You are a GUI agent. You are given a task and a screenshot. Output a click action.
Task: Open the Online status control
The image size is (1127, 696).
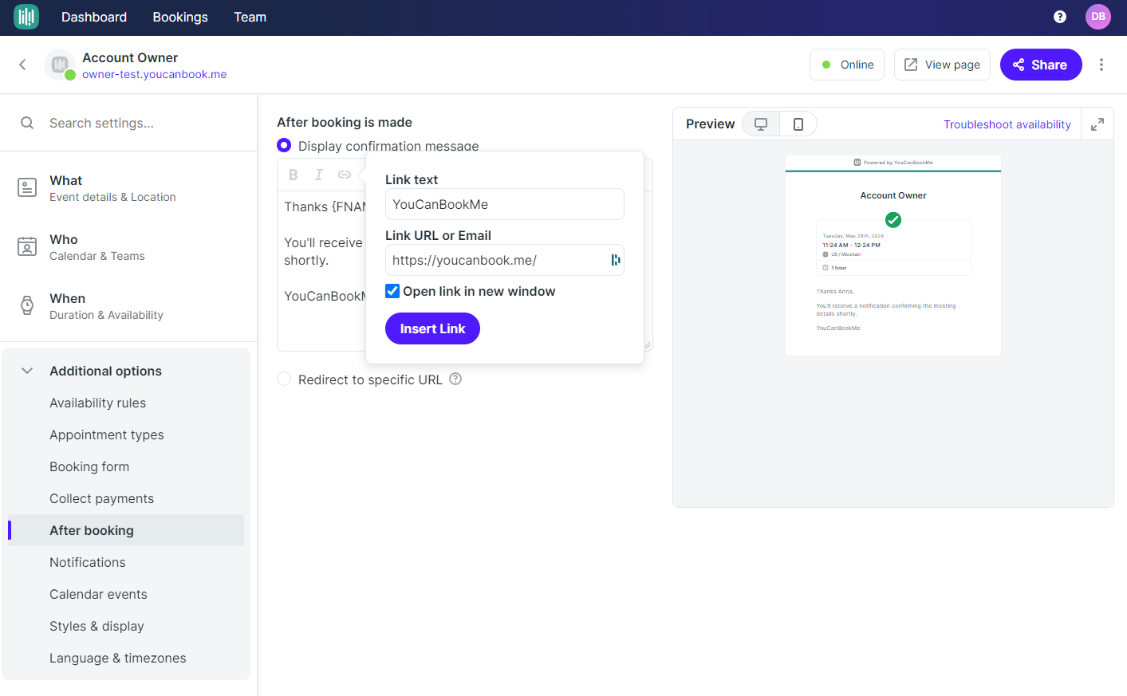click(x=846, y=64)
